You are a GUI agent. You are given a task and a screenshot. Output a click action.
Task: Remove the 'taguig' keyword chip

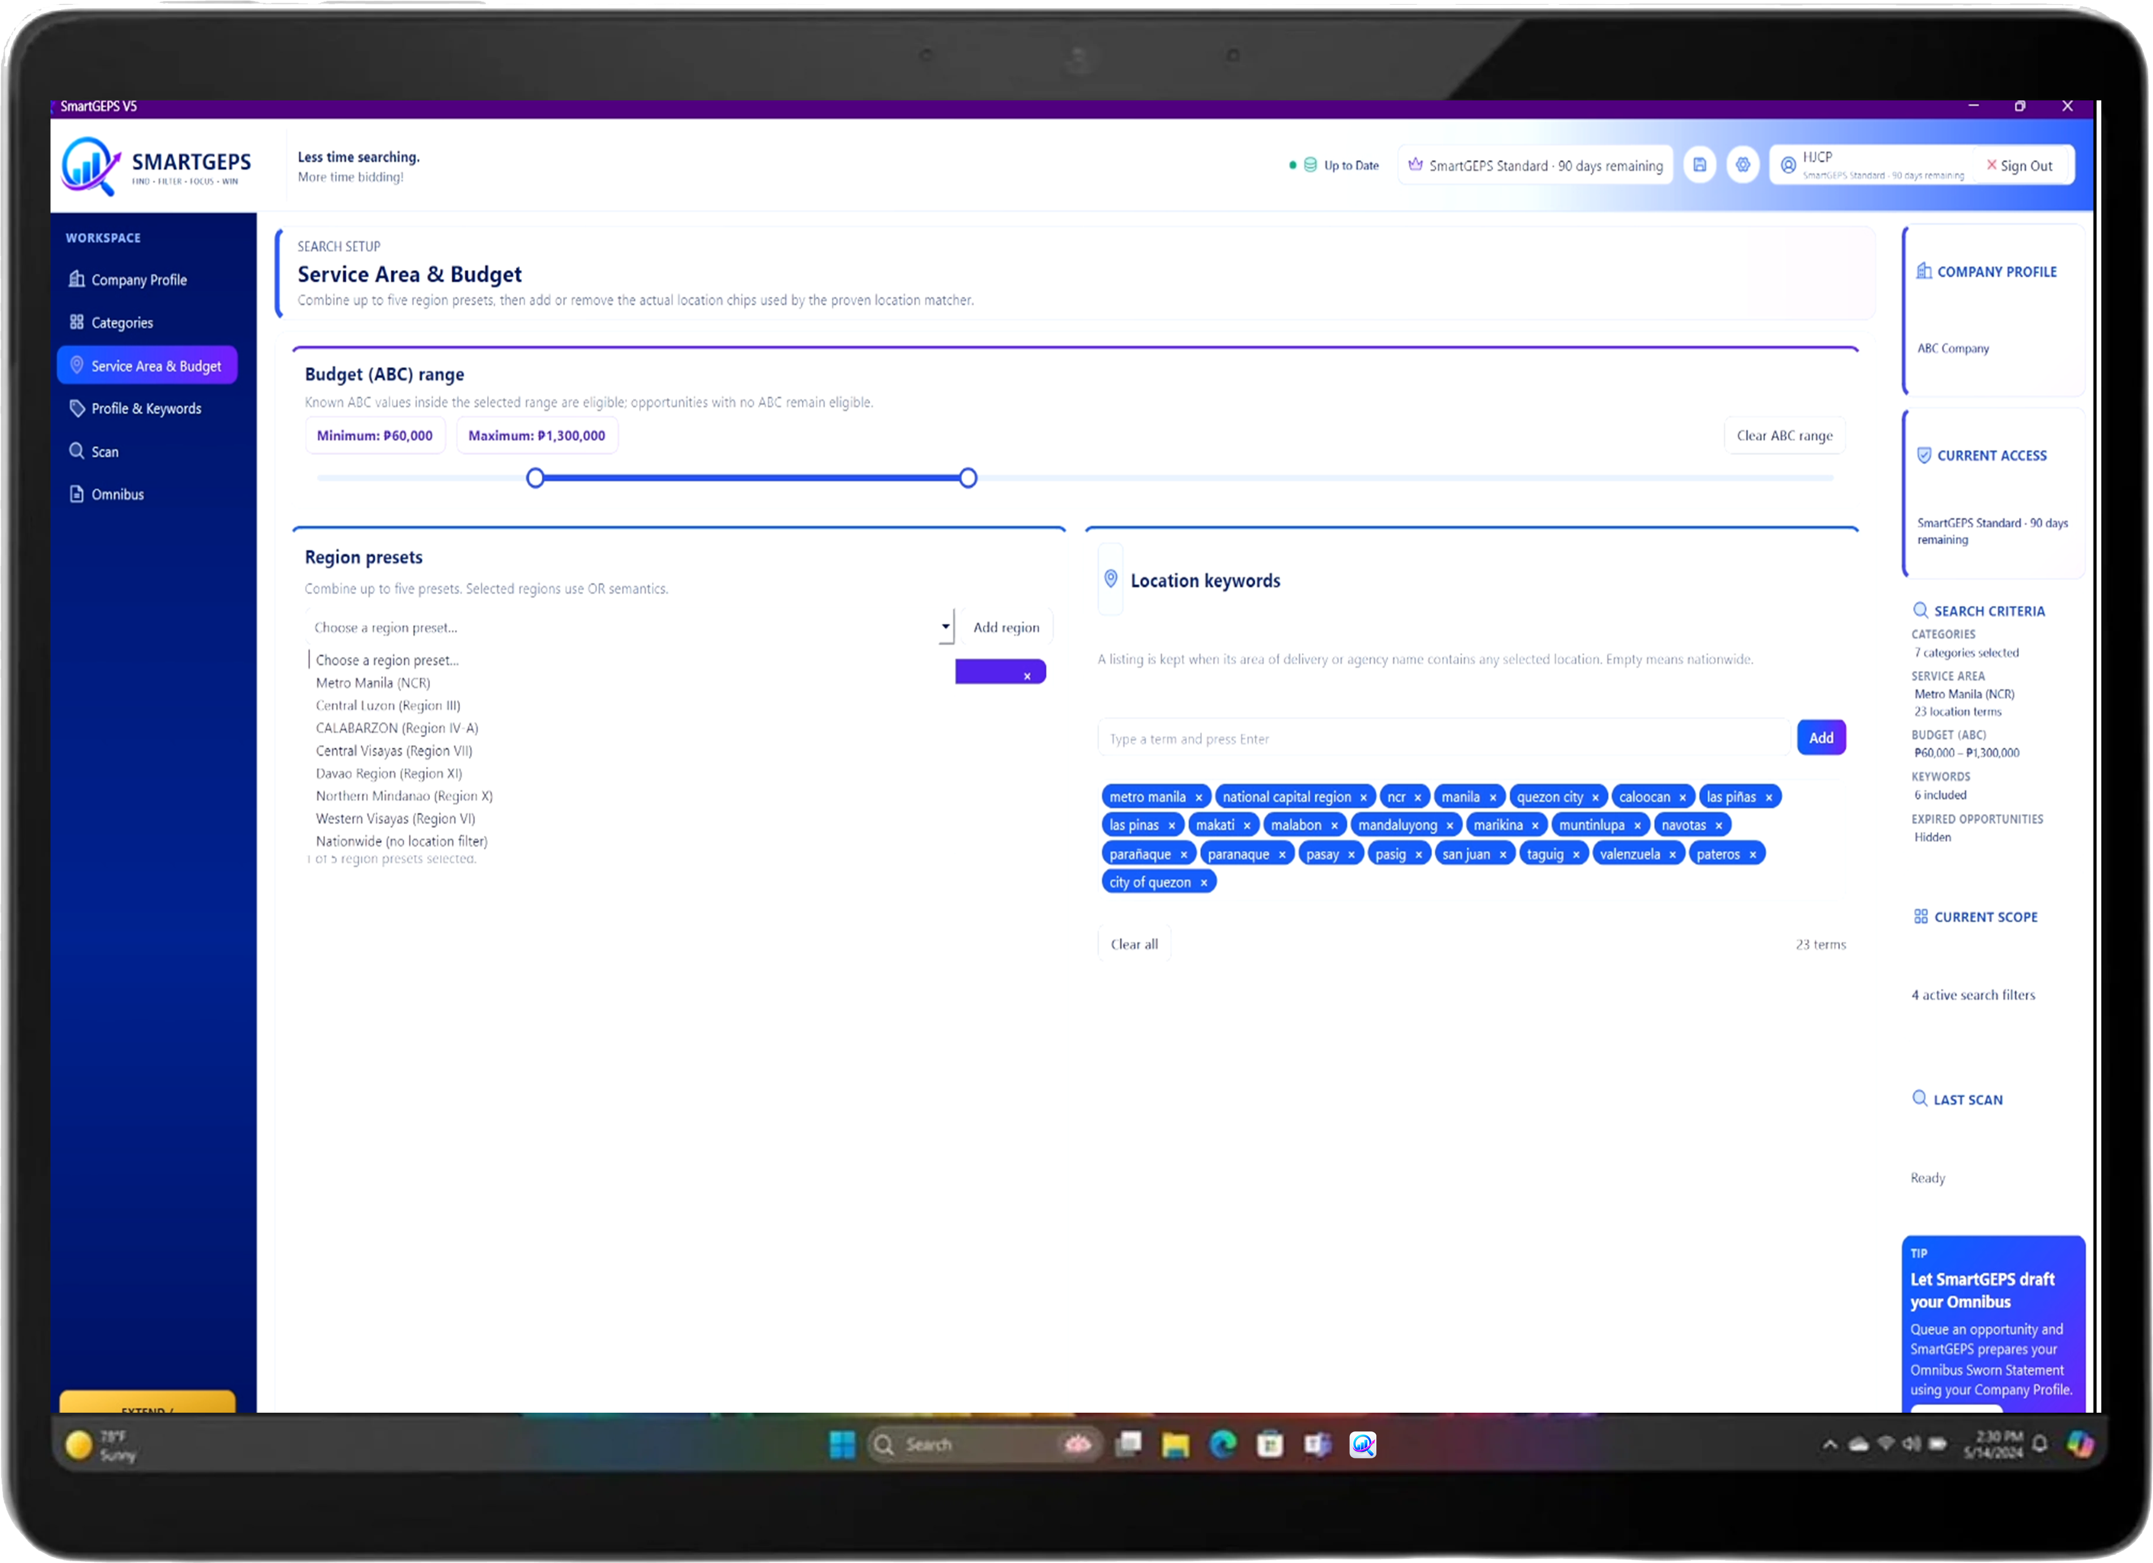(1577, 855)
